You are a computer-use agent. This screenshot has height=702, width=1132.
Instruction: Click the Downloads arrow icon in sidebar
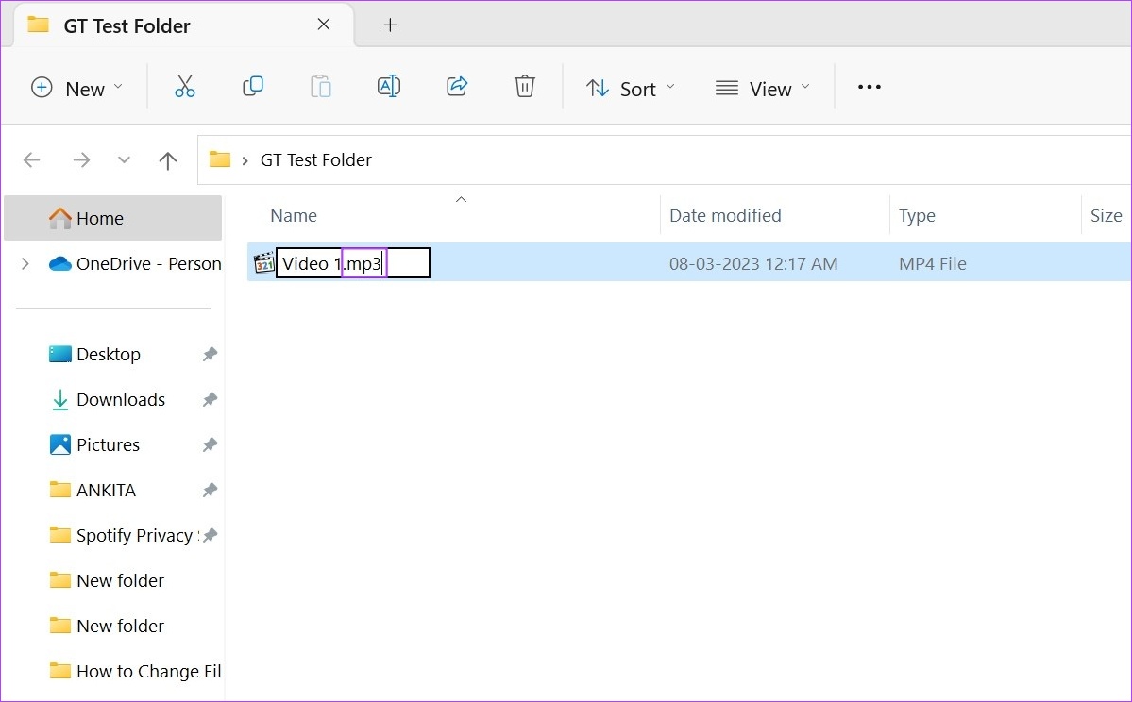(x=59, y=400)
